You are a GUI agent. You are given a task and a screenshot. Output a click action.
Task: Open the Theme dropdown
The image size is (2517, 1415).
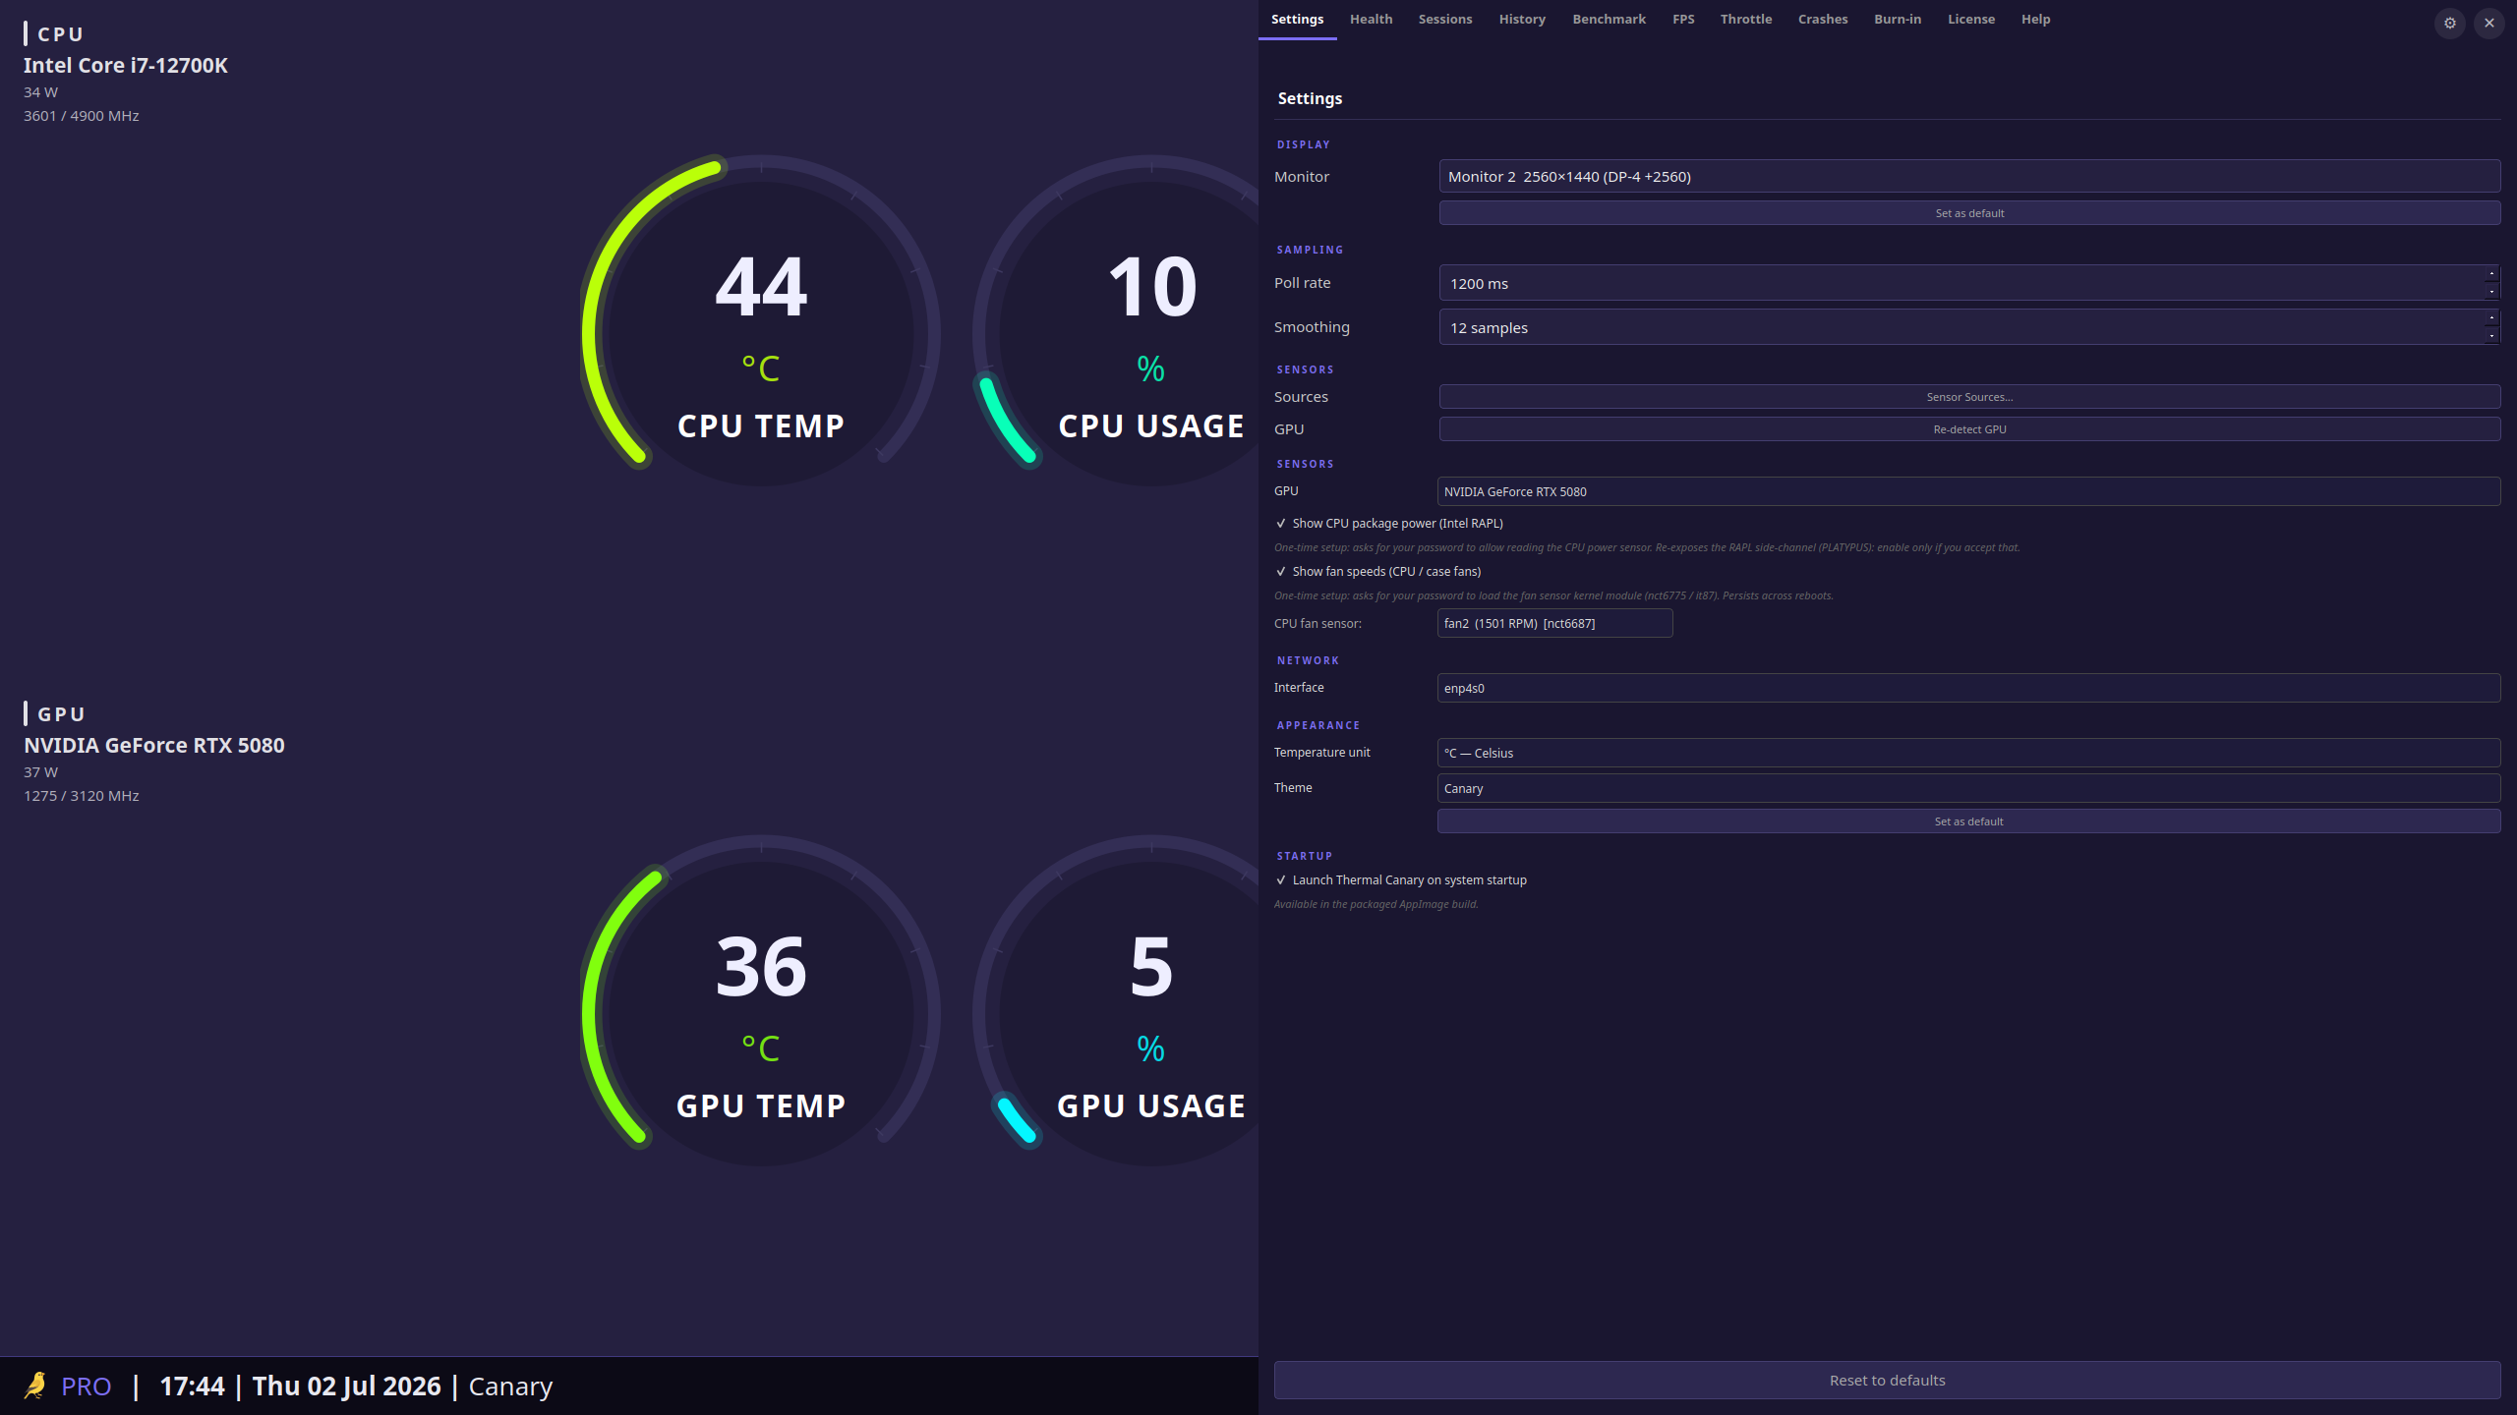click(1968, 788)
